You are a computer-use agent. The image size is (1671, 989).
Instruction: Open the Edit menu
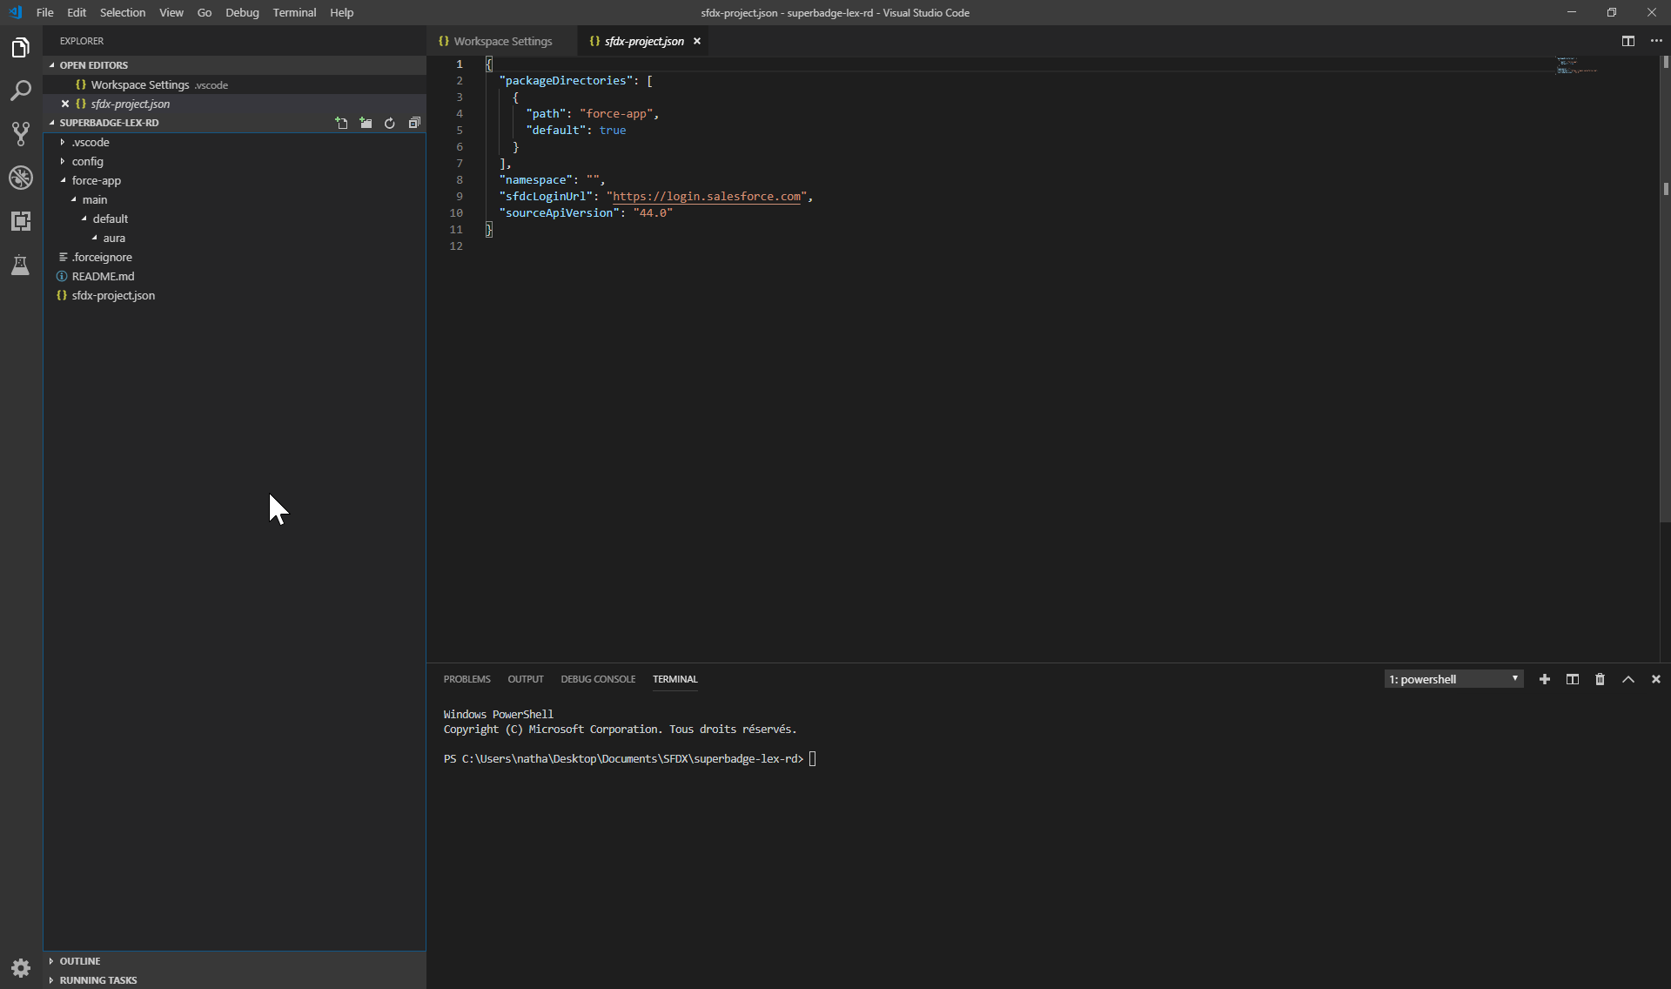[x=77, y=12]
